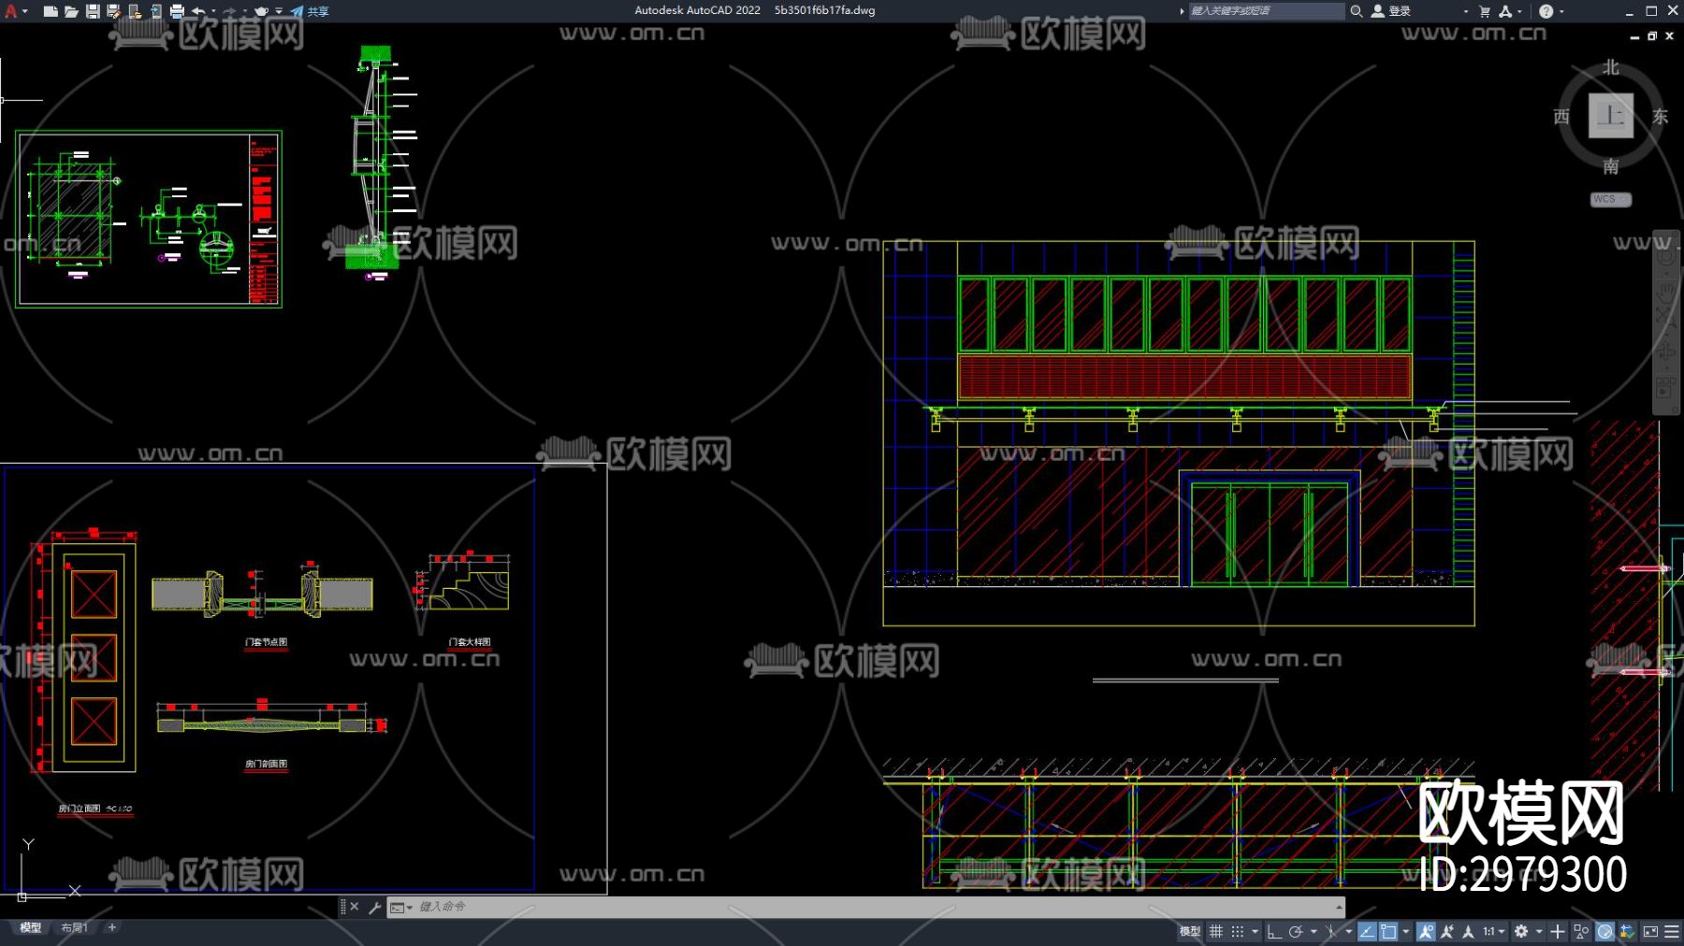
Task: Expand the Quick Access Toolbar customize arrow
Action: [279, 11]
